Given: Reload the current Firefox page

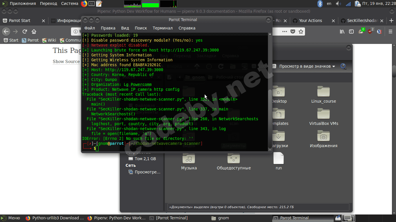Looking at the screenshot, I should pyautogui.click(x=25, y=31).
